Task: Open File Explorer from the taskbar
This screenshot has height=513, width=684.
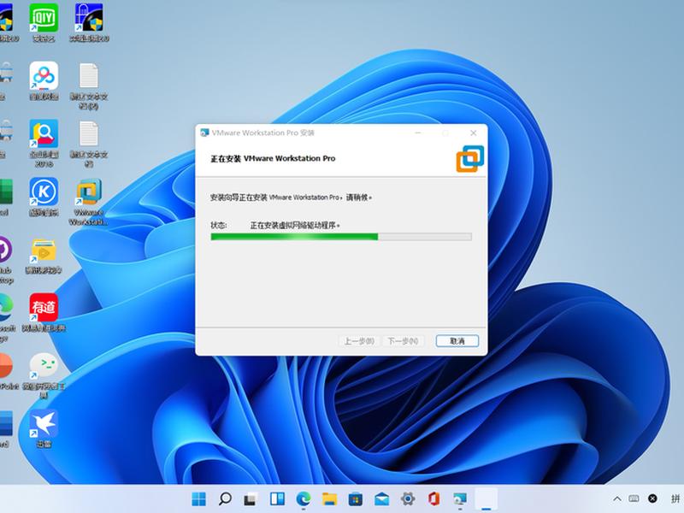Action: [329, 498]
